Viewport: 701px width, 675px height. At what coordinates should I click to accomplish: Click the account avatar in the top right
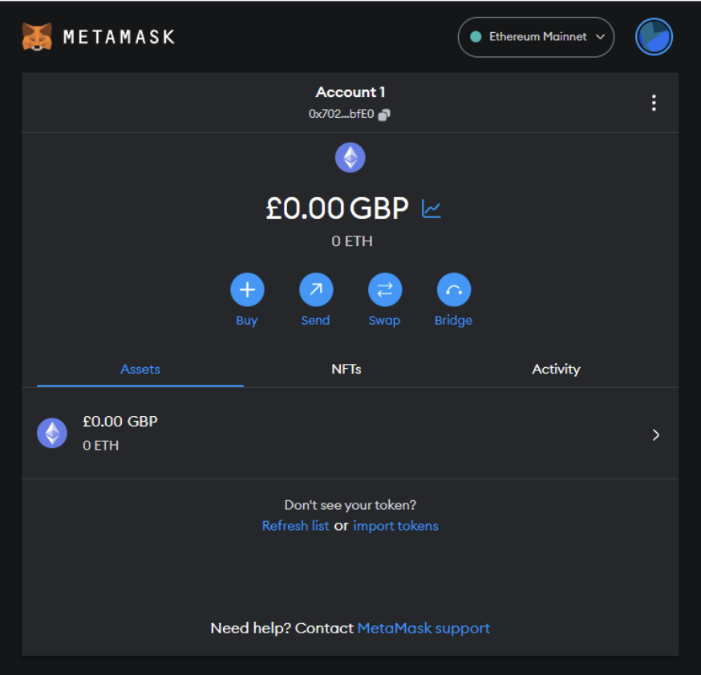coord(654,37)
